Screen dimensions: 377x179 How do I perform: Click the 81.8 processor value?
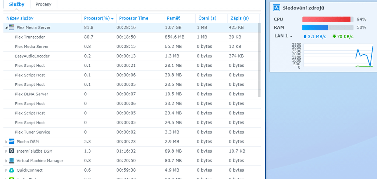point(89,28)
